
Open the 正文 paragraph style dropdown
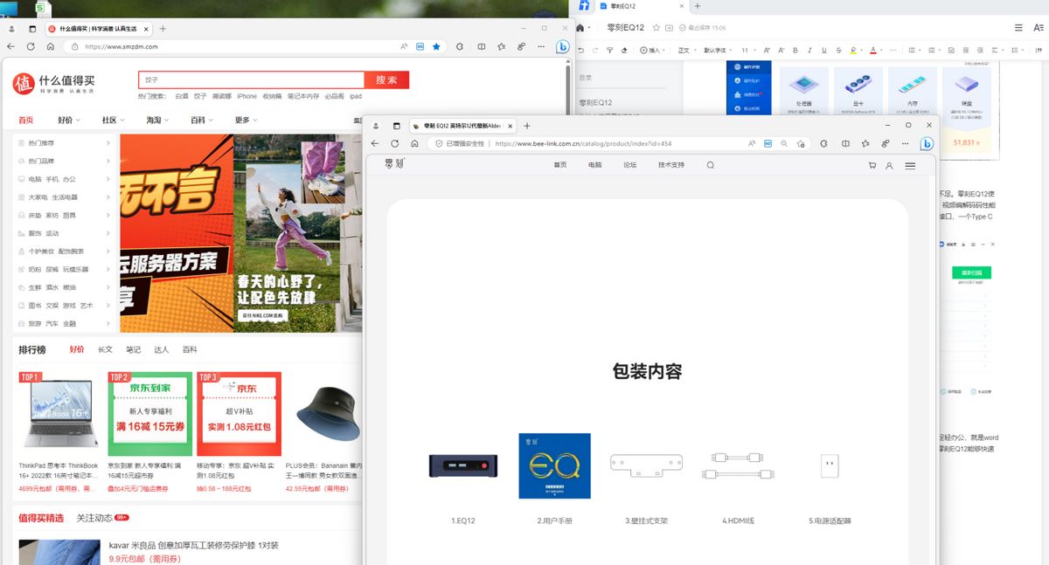pyautogui.click(x=687, y=51)
